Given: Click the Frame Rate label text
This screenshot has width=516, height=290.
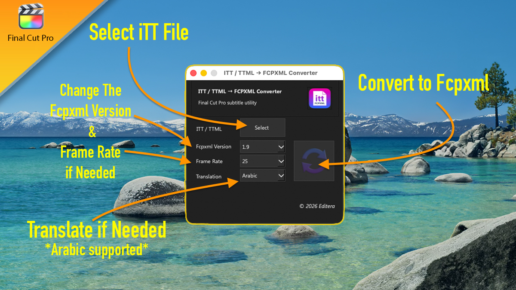Looking at the screenshot, I should 210,161.
